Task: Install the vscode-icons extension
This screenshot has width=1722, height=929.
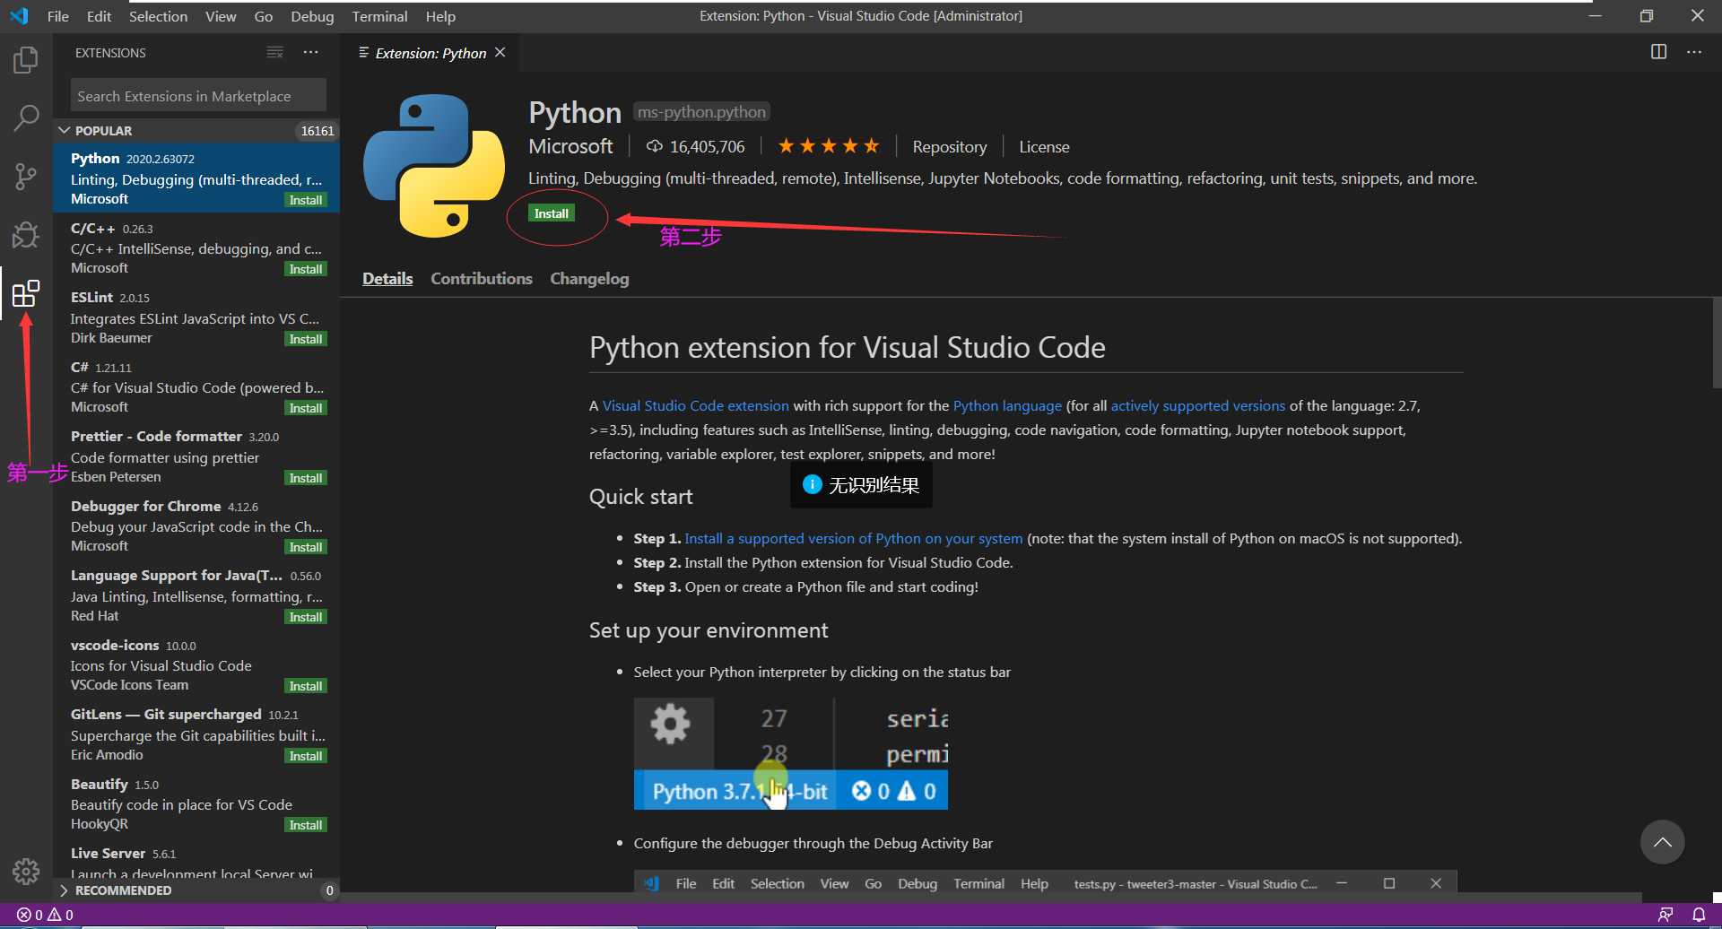Action: click(306, 686)
